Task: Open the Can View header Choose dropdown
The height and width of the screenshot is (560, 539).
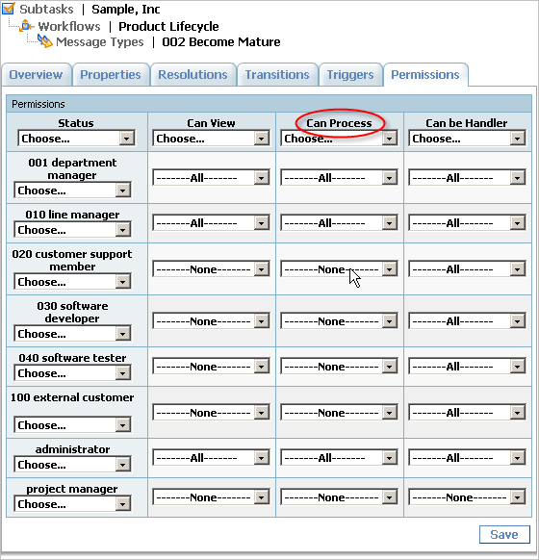Action: tap(211, 139)
